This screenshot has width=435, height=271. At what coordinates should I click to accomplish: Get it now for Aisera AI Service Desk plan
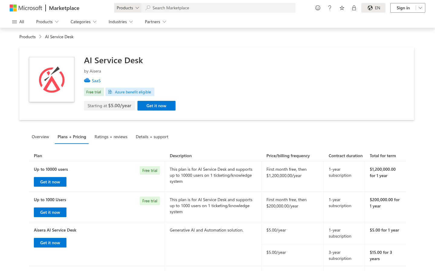[50, 243]
